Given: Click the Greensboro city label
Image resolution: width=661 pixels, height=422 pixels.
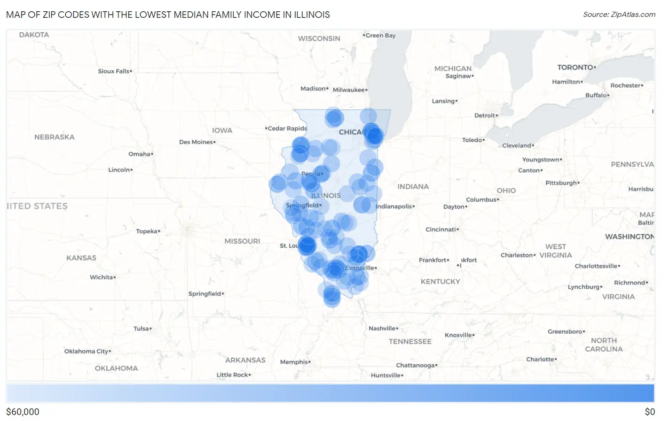Looking at the screenshot, I should [x=566, y=331].
